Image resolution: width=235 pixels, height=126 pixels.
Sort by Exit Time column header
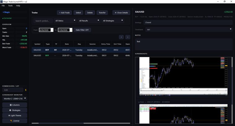117,44
